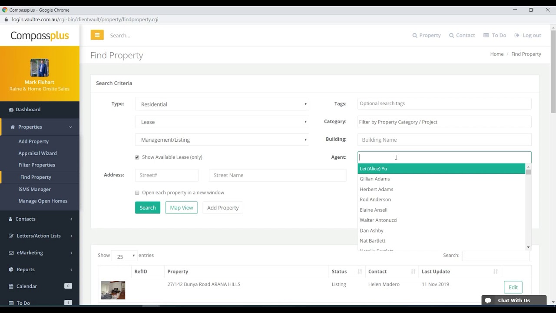Open the 25 entries per page dropdown

pos(124,256)
